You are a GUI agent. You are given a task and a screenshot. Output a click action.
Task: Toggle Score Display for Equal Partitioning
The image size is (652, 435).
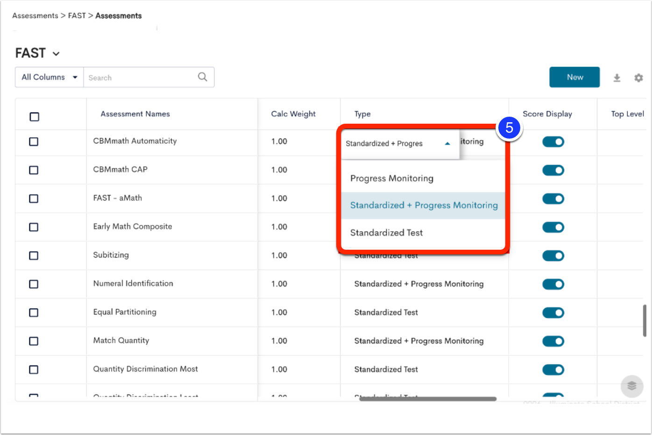coord(553,312)
